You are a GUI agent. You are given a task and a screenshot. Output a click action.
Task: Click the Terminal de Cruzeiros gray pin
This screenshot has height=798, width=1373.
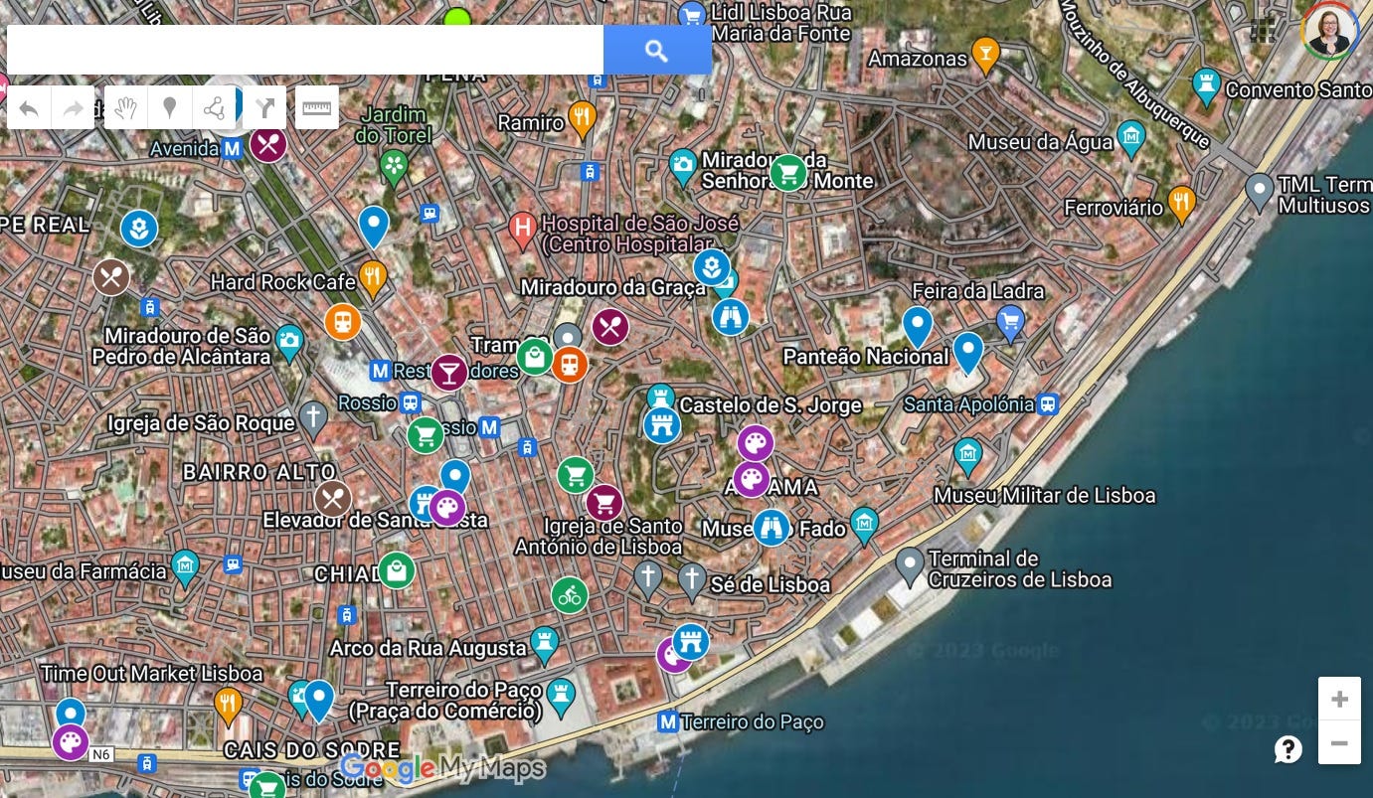910,565
